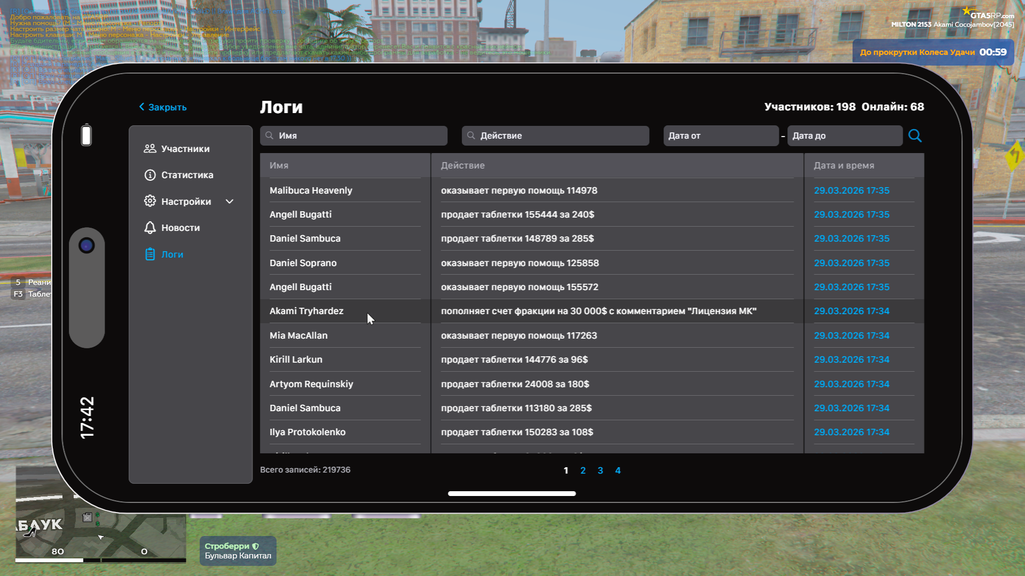The height and width of the screenshot is (576, 1025).
Task: Open the Дата до date field
Action: tap(845, 135)
